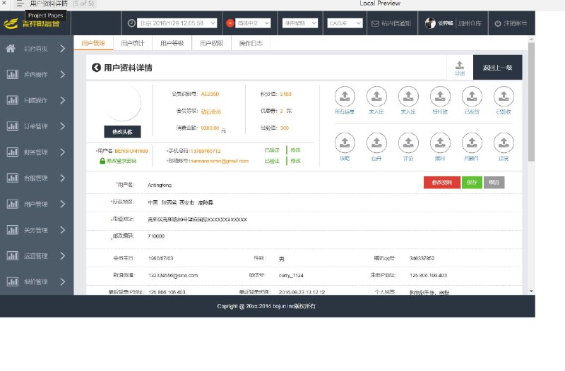Open the CA仓库 warehouse dropdown
The image size is (565, 371).
pyautogui.click(x=345, y=23)
